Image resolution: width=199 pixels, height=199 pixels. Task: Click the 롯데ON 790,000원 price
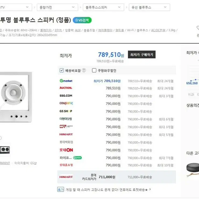113,150
